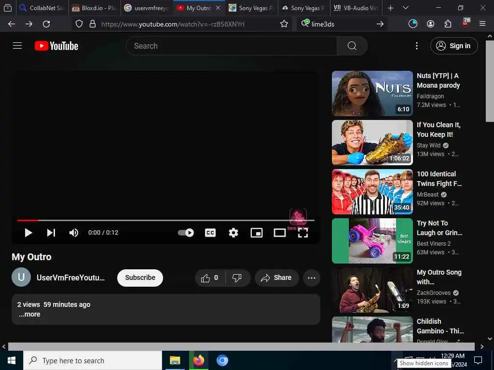494x370 pixels.
Task: Enable miniplayer mode
Action: (x=257, y=233)
